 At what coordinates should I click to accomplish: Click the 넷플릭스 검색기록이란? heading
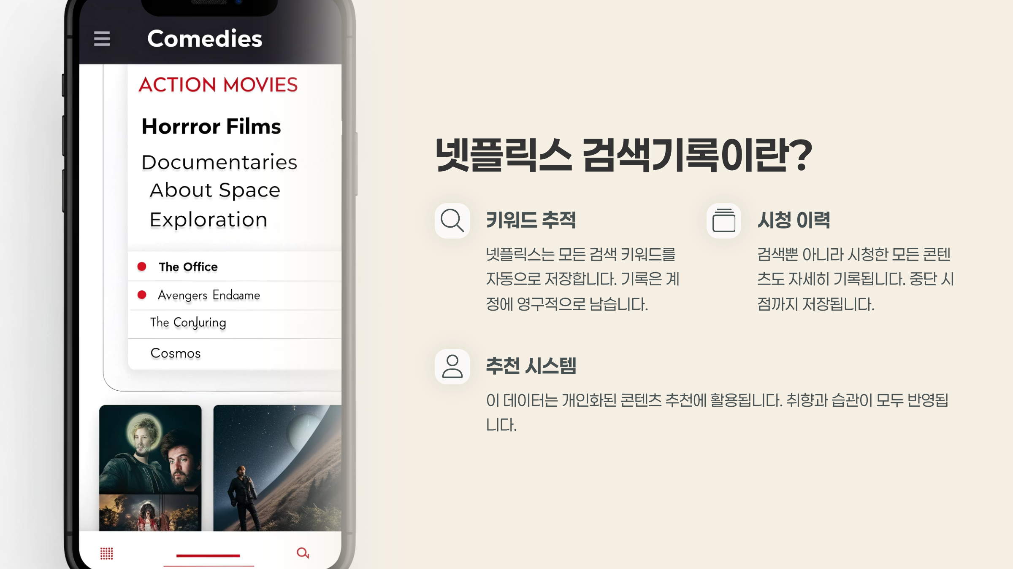tap(623, 155)
